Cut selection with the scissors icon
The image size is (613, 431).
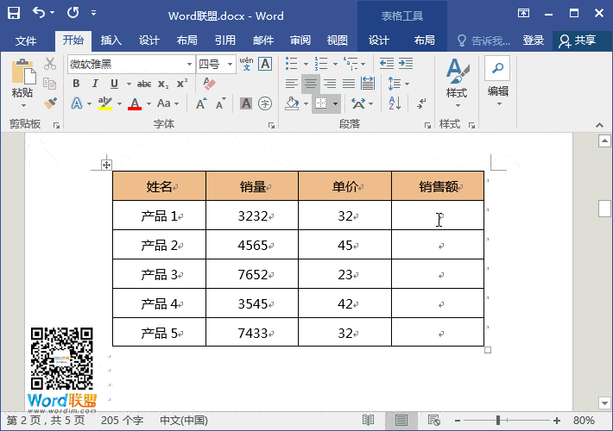click(x=50, y=64)
